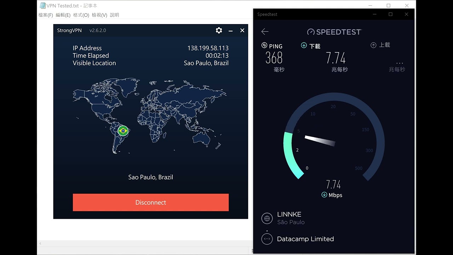Open the 檢視(V) menu in Notepad
The width and height of the screenshot is (453, 255).
coord(99,15)
